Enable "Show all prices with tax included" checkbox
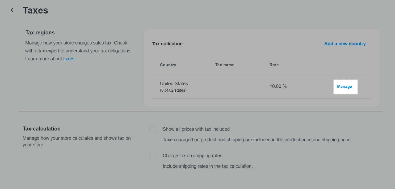The width and height of the screenshot is (395, 189). pos(153,129)
